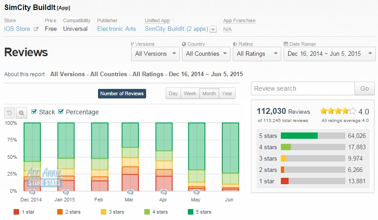Open the Dec 2014 comment bubble marker
This screenshot has height=220, width=378.
pos(32,192)
